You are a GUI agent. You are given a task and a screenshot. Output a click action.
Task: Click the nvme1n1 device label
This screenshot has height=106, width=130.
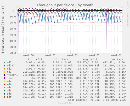click(x=12, y=78)
